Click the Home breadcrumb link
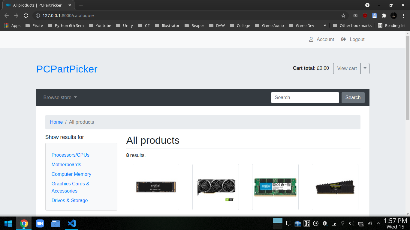 click(56, 122)
